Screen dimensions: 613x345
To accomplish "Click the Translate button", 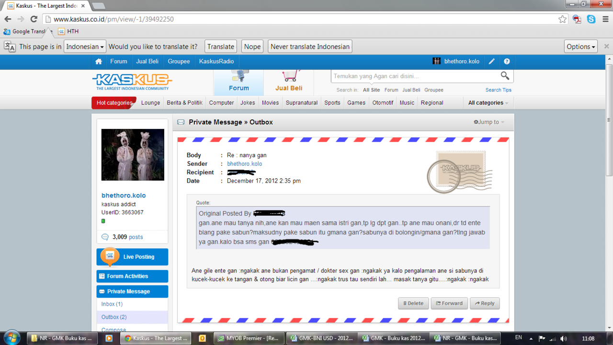I will tap(221, 46).
